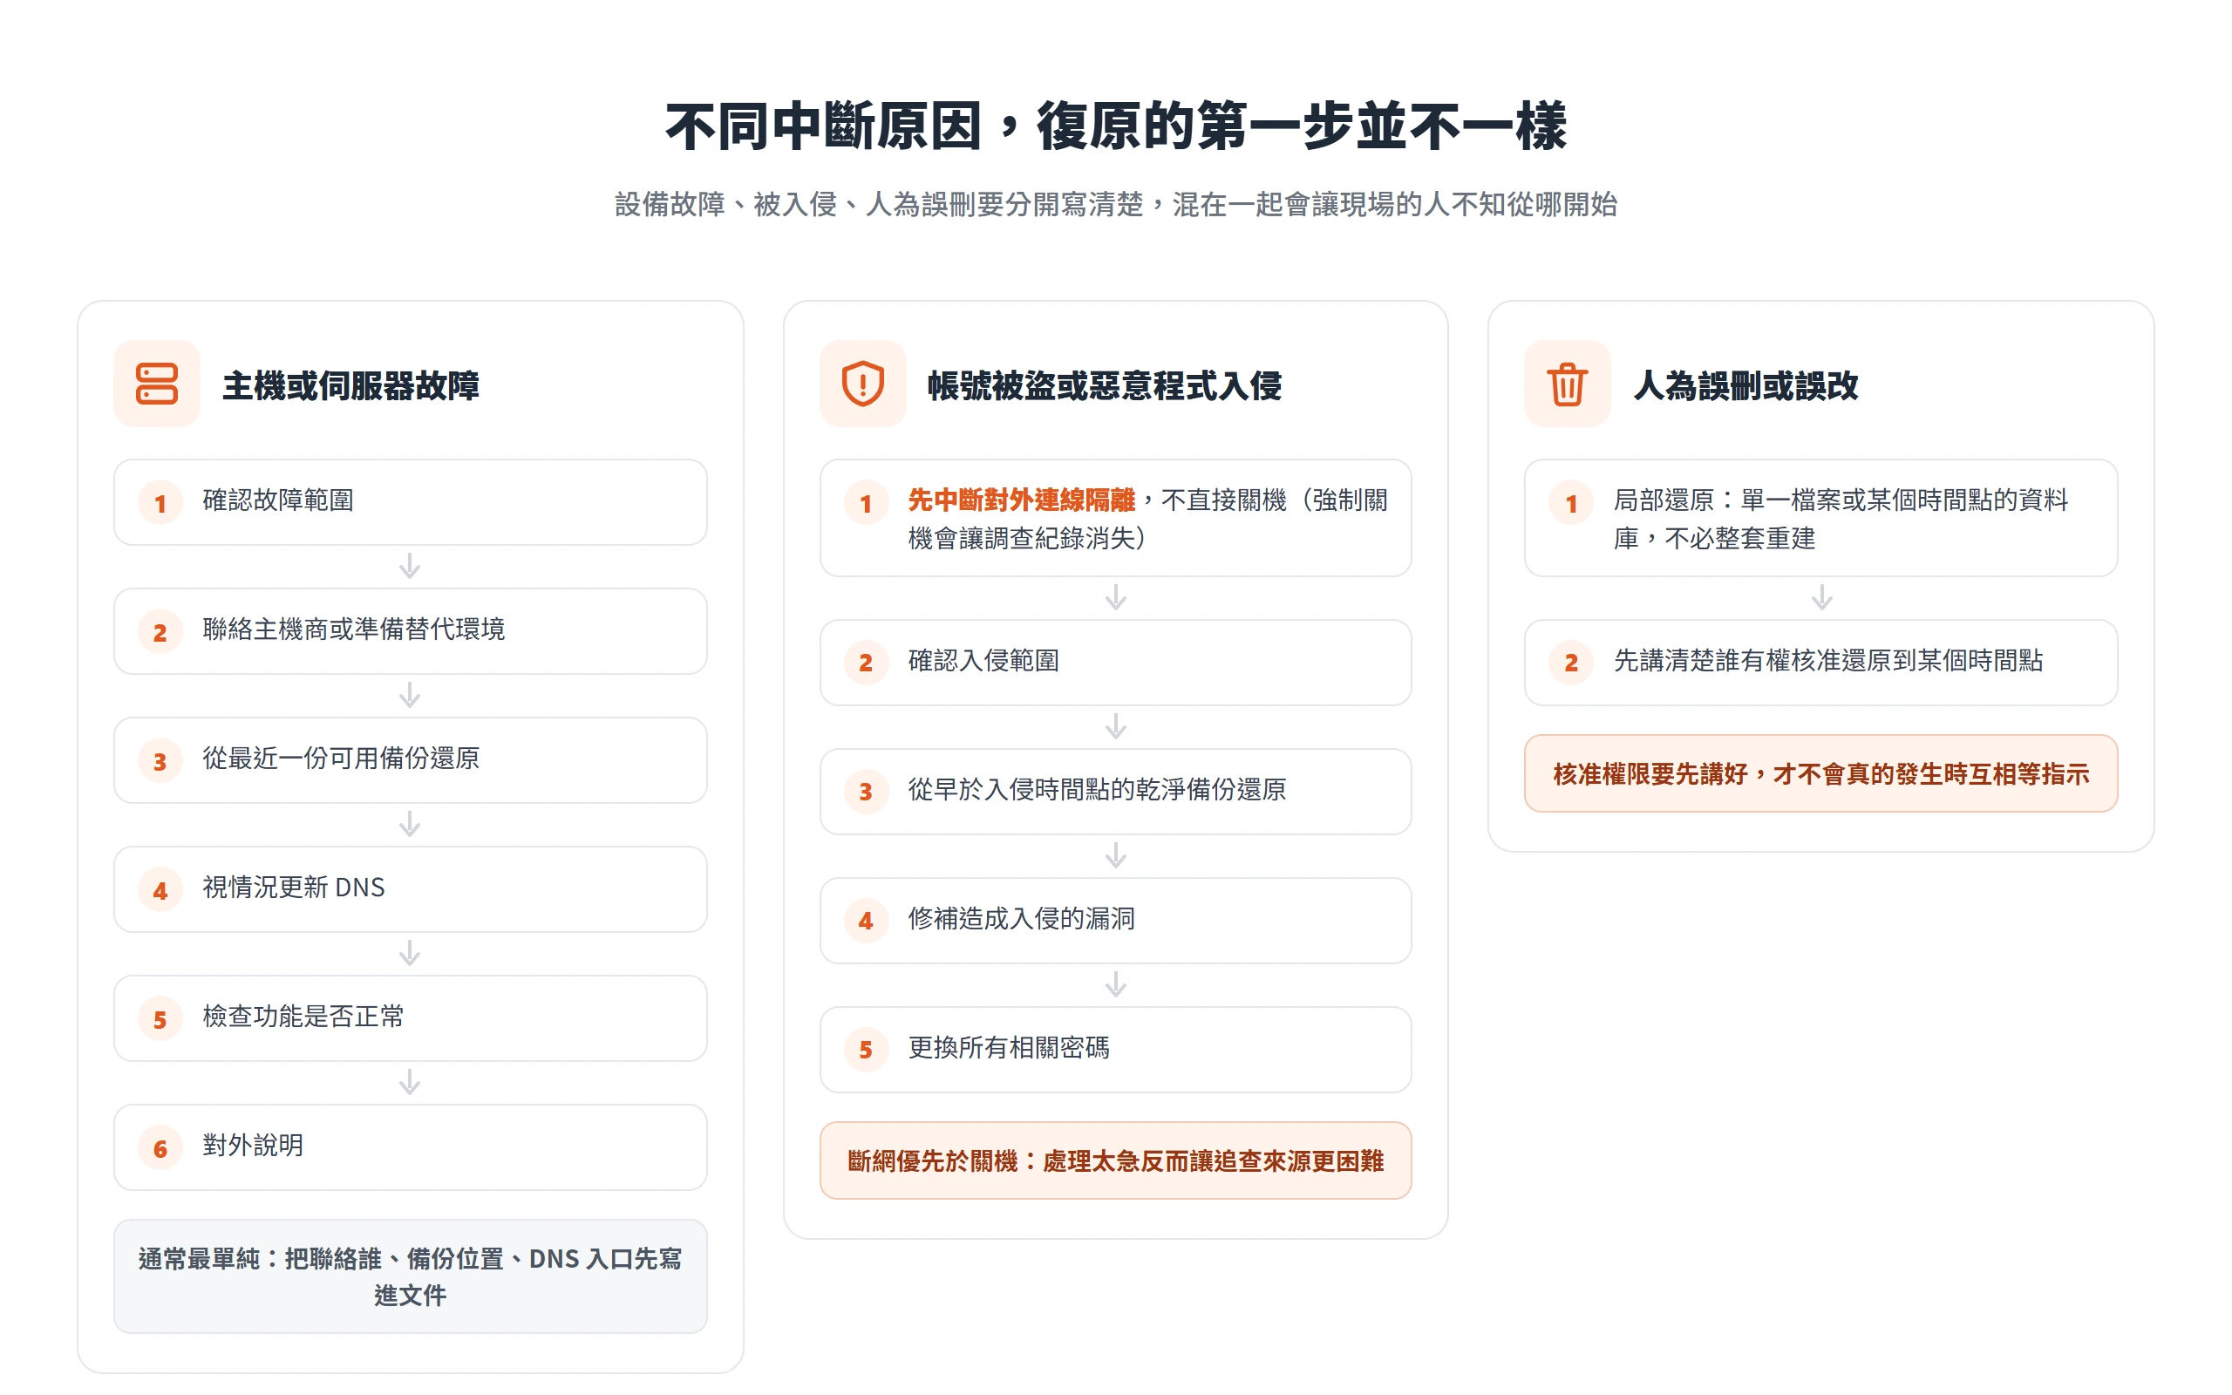This screenshot has height=1395, width=2232.
Task: Click the step 修補造成入侵的漏洞
Action: pos(1115,921)
